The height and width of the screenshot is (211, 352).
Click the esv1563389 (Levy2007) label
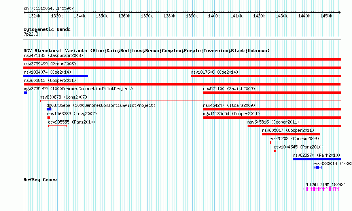[x=72, y=114]
